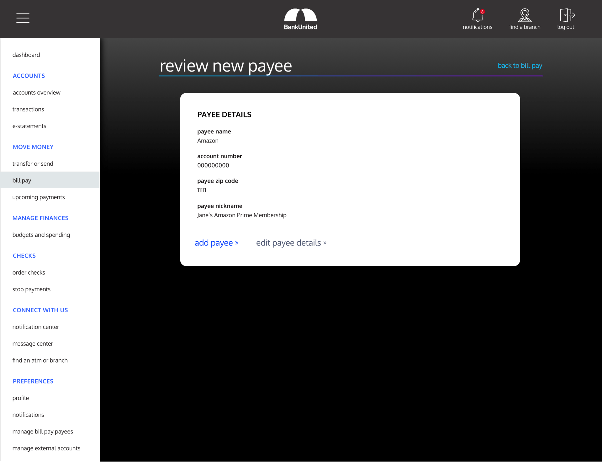This screenshot has height=462, width=602.
Task: Open budgets and spending
Action: click(41, 235)
